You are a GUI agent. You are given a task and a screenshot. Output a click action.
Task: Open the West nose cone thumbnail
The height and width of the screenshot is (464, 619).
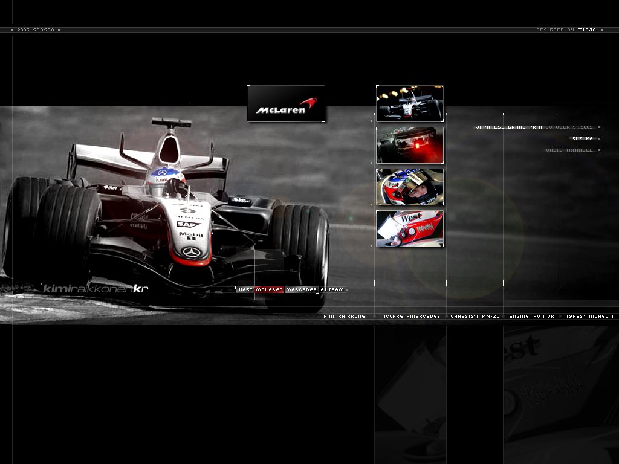(410, 229)
